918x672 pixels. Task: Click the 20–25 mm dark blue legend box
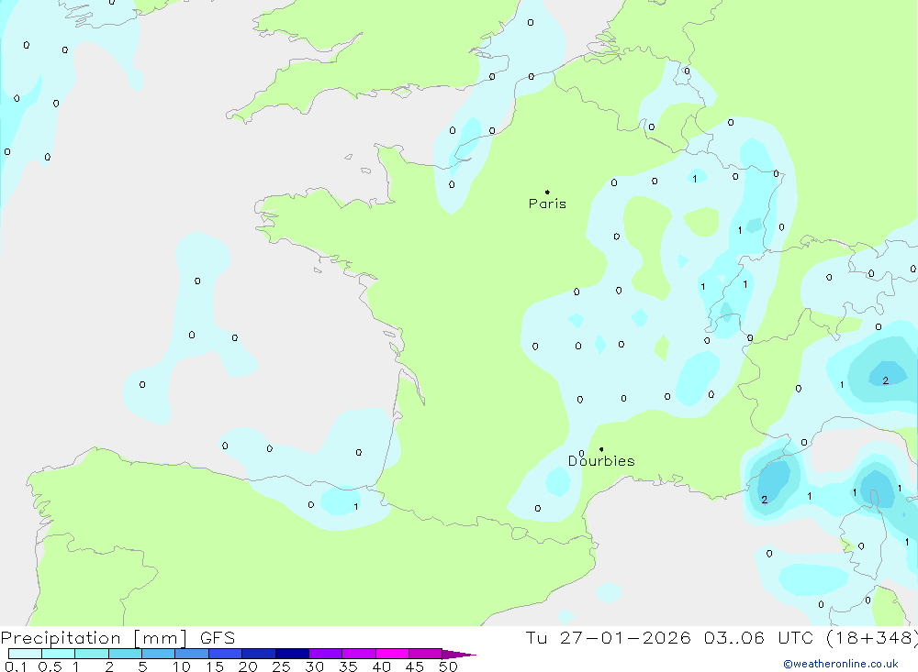click(x=259, y=654)
